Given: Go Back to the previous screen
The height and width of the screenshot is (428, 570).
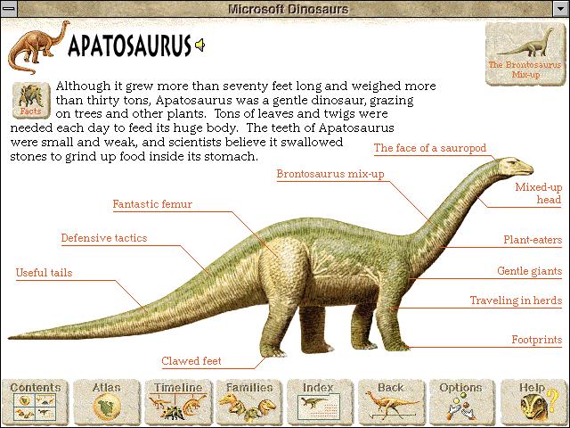Looking at the screenshot, I should click(391, 400).
